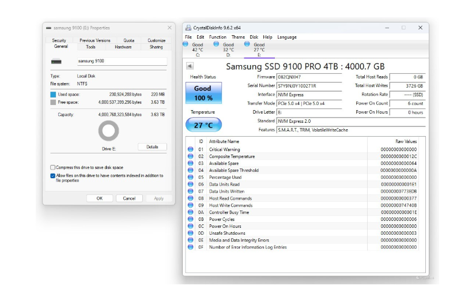Click the previous disk arrow button
The height and width of the screenshot is (293, 472).
click(190, 66)
